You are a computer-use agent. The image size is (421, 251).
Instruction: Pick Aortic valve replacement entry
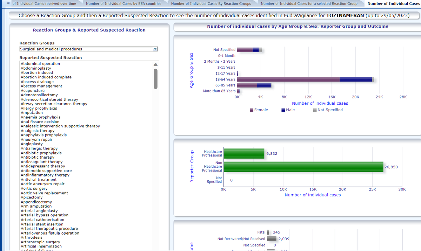pyautogui.click(x=44, y=193)
